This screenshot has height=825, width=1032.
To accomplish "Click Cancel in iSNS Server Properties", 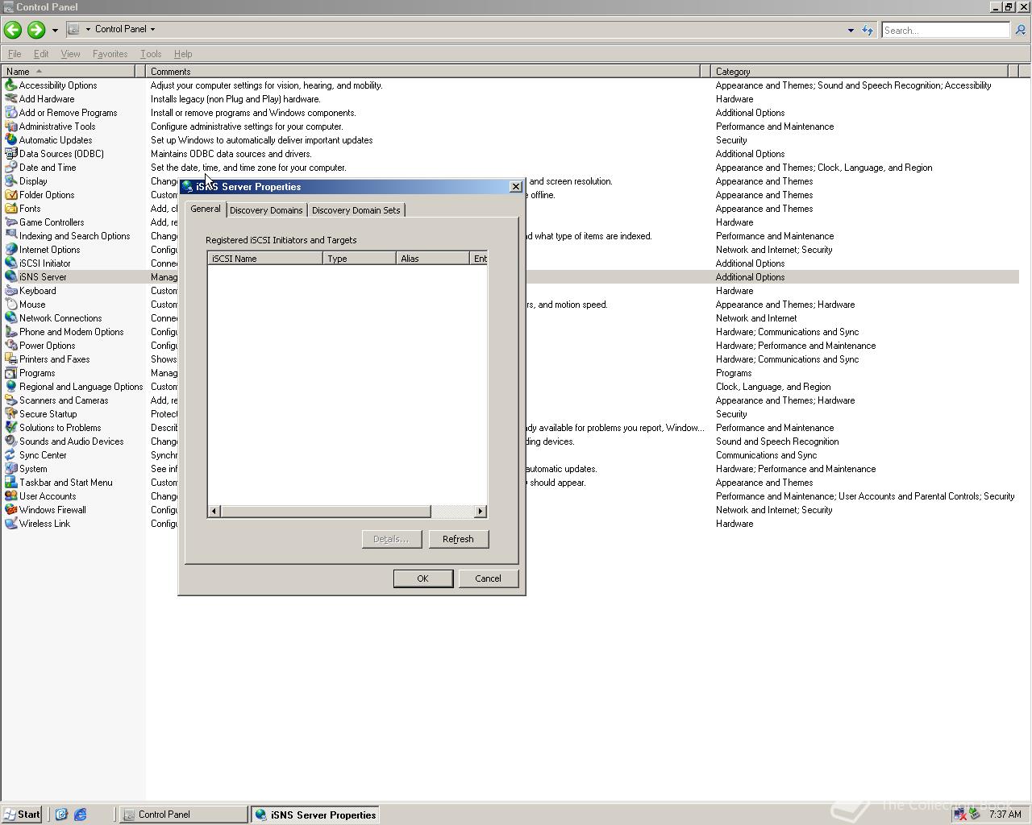I will (488, 578).
